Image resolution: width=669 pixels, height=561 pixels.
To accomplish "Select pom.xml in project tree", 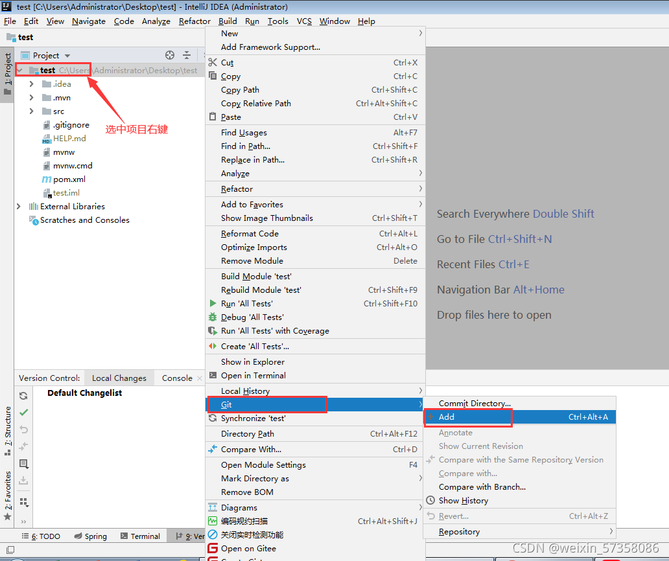I will pyautogui.click(x=69, y=179).
